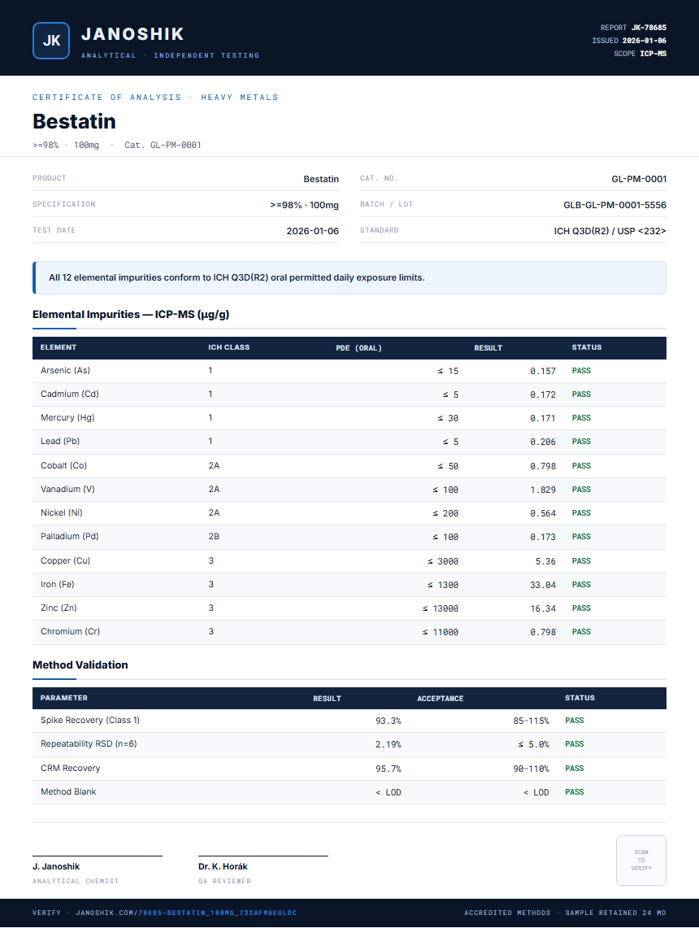Click the PDE (ORAL) column header

[359, 348]
